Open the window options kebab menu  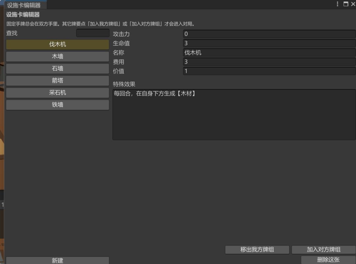tap(338, 4)
